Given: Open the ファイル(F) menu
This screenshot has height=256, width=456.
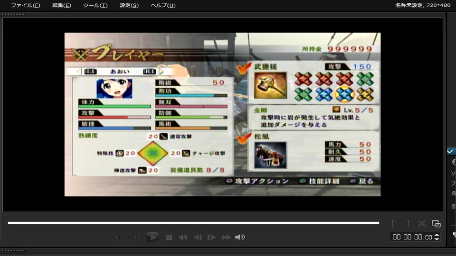Looking at the screenshot, I should pyautogui.click(x=25, y=5).
